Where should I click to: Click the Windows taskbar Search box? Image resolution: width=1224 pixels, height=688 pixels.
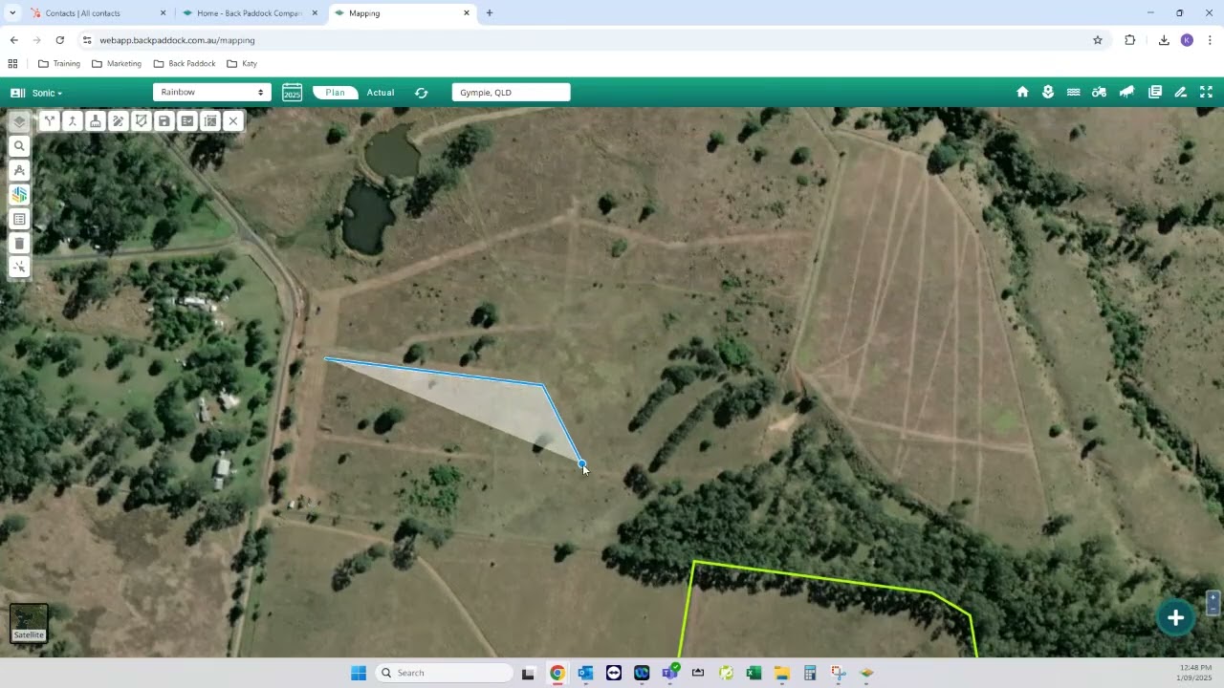click(445, 673)
